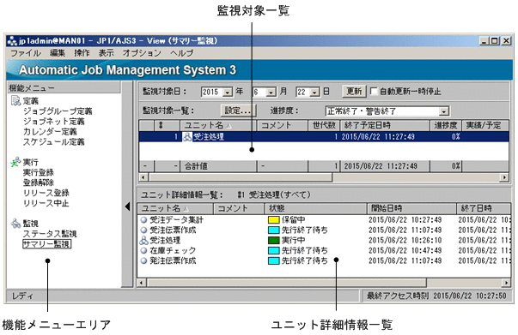The height and width of the screenshot is (335, 518).
Task: Open ステータス監視 in function menu
Action: (x=50, y=234)
